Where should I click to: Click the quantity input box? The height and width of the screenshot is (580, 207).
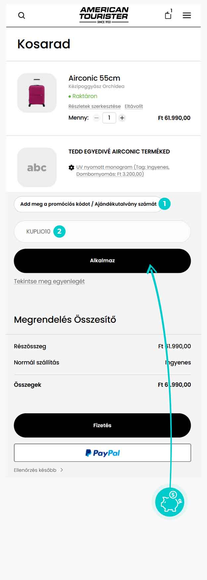tap(109, 118)
